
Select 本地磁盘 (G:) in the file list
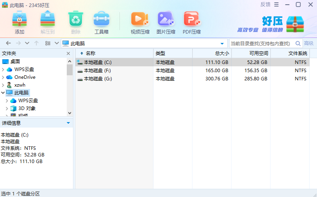tap(98, 79)
